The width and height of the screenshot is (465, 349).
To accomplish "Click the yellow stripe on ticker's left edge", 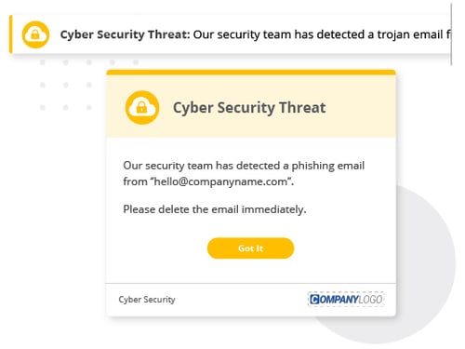I will pos(11,34).
